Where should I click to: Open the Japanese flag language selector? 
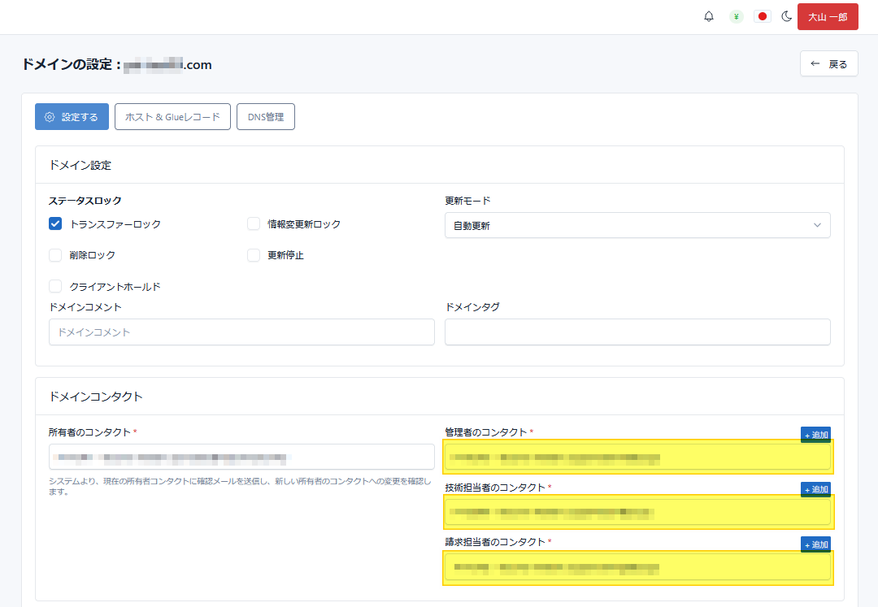click(762, 16)
